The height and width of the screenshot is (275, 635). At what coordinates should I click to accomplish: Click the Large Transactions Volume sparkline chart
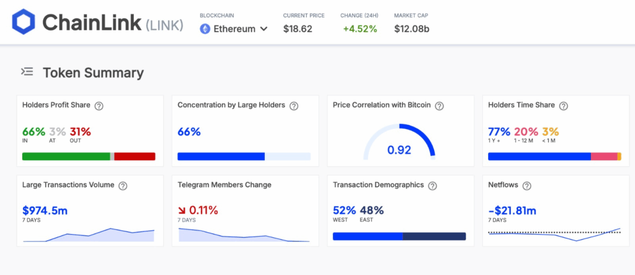coord(89,235)
